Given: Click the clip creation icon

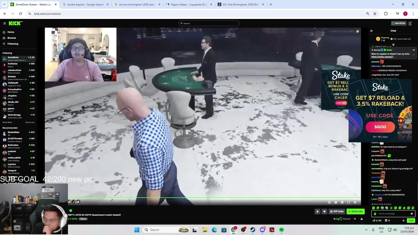Looking at the screenshot, I should [x=336, y=202].
